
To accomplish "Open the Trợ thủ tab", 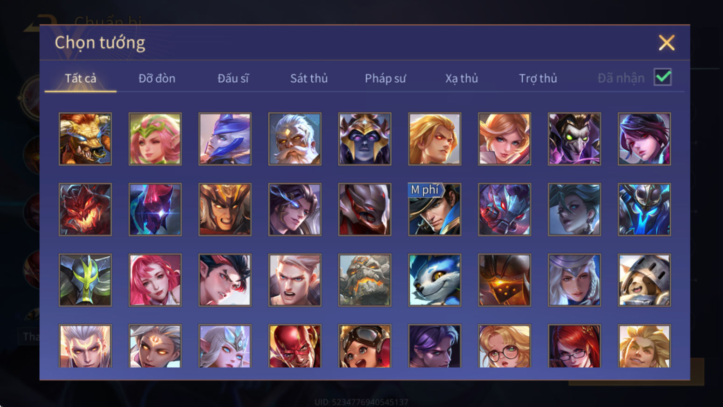I will pyautogui.click(x=538, y=78).
